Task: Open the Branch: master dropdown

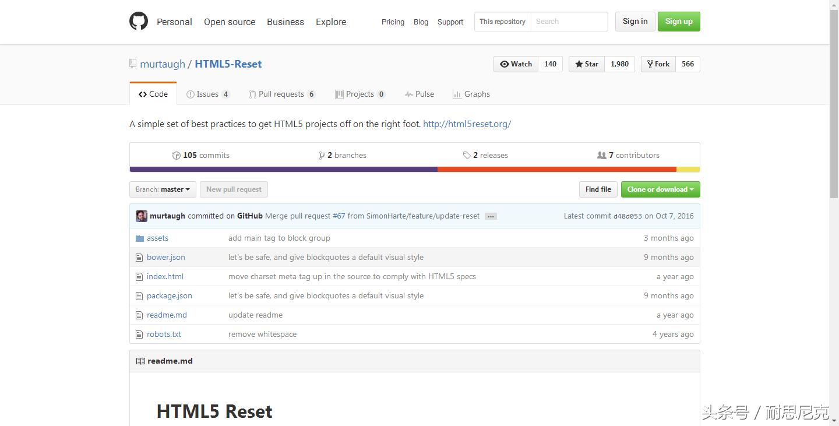Action: pos(163,189)
